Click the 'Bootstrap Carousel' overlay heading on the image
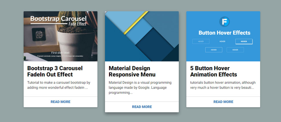Image resolution: width=281 pixels, height=122 pixels. [x=59, y=19]
